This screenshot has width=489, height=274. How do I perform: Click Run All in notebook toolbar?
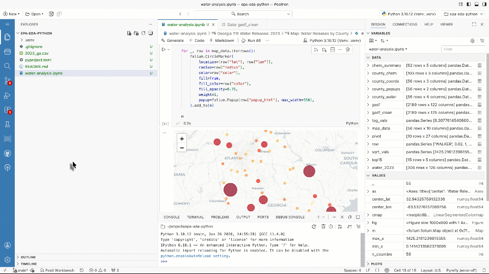(x=251, y=40)
